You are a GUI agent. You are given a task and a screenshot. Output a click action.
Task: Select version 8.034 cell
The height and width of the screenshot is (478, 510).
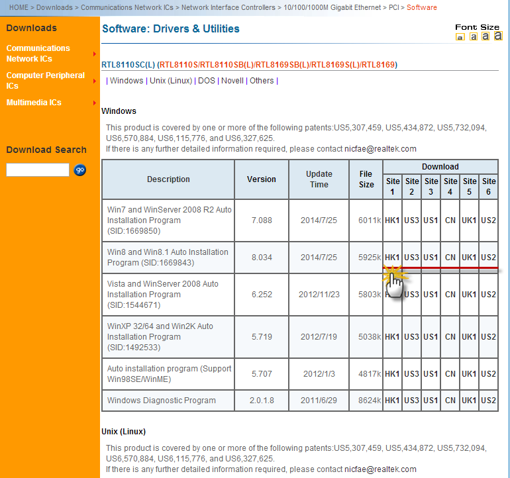coord(262,258)
